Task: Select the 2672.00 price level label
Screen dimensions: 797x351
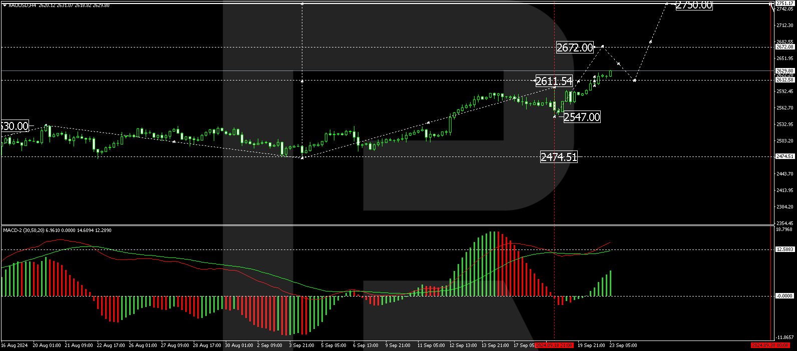Action: point(575,47)
